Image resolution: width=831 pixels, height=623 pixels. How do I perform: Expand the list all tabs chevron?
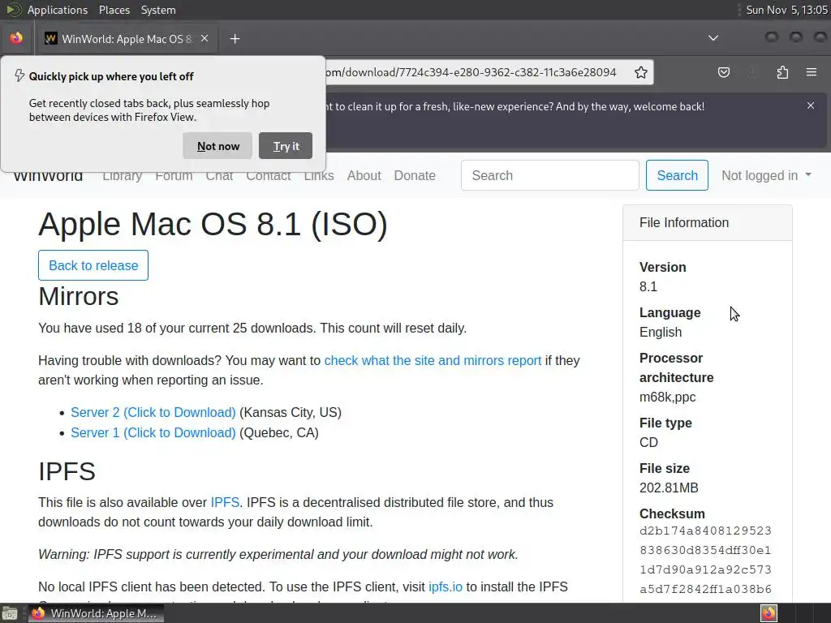pos(713,38)
